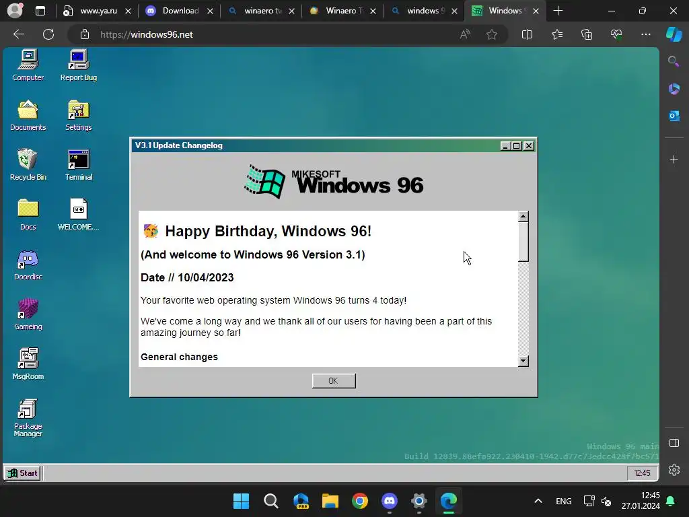Screen dimensions: 689x517
Task: Open Browser essentials heart icon
Action: coord(616,34)
